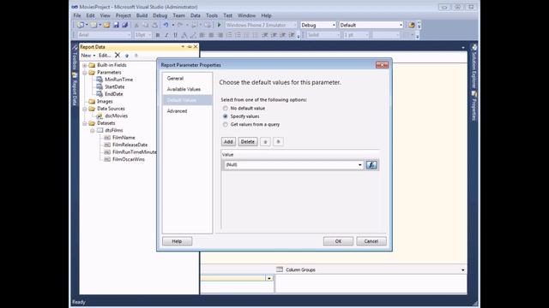The height and width of the screenshot is (308, 549).
Task: Open the Help menu
Action: click(266, 15)
